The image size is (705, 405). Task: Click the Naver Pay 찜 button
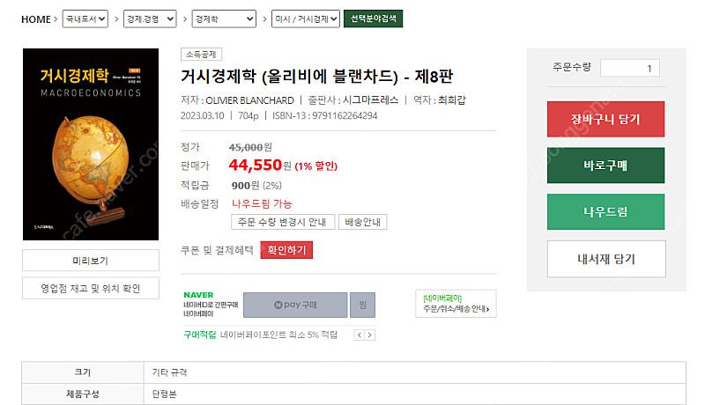(x=362, y=305)
